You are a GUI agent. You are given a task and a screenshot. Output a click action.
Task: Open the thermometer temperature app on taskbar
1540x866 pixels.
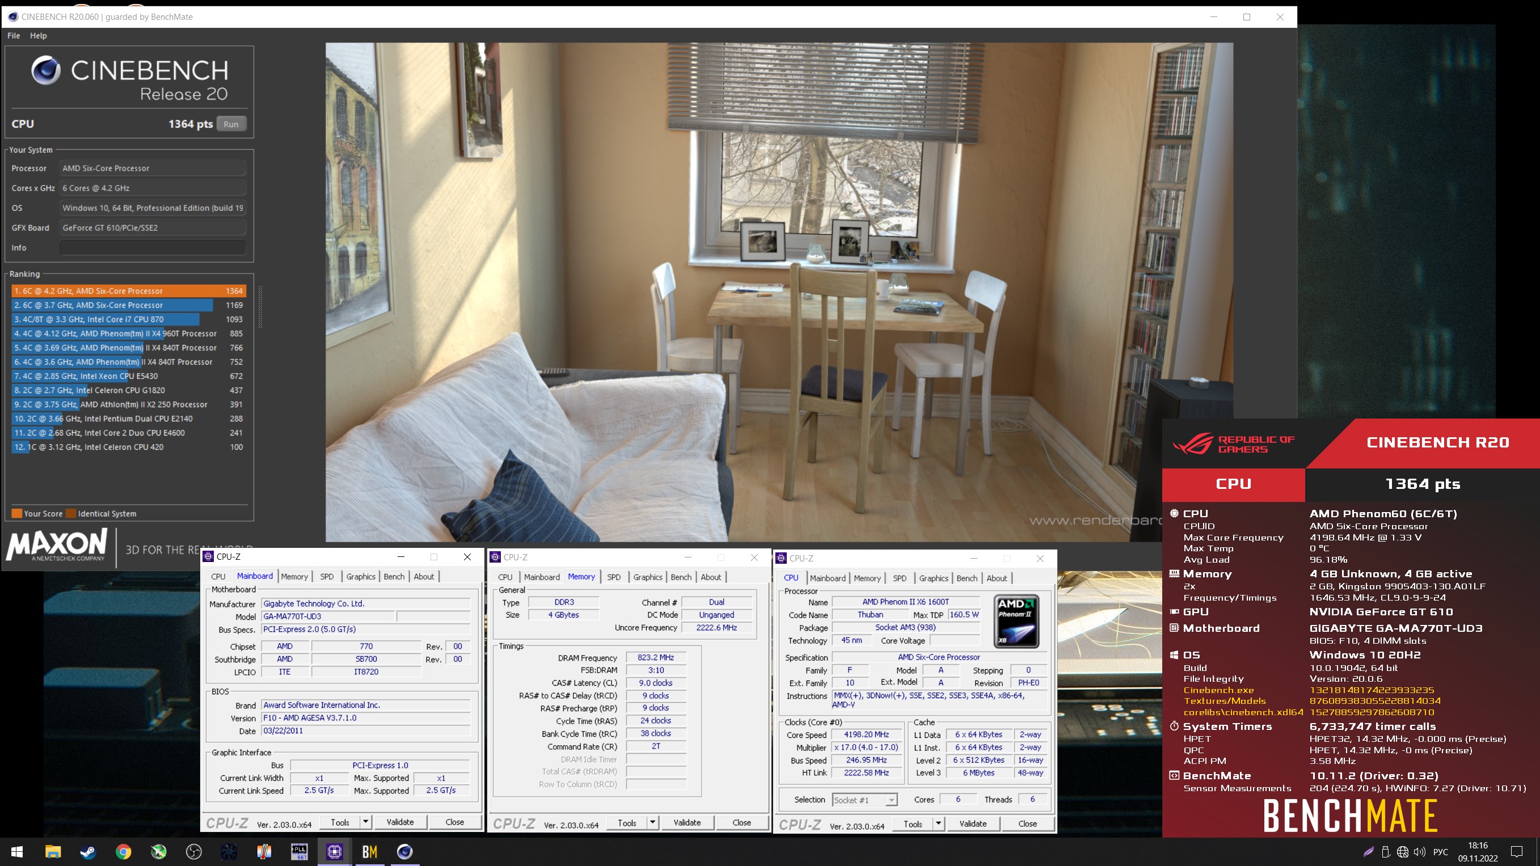pyautogui.click(x=264, y=852)
